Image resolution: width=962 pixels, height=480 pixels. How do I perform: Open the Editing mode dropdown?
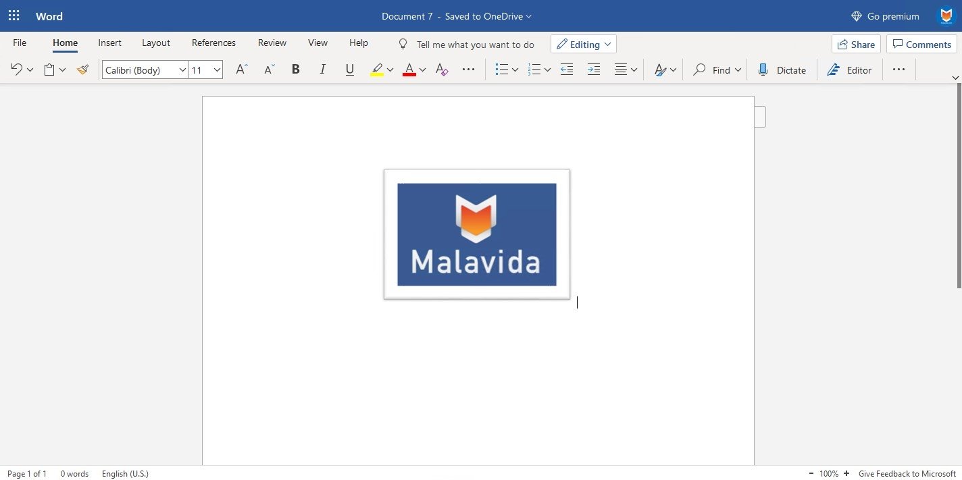584,44
